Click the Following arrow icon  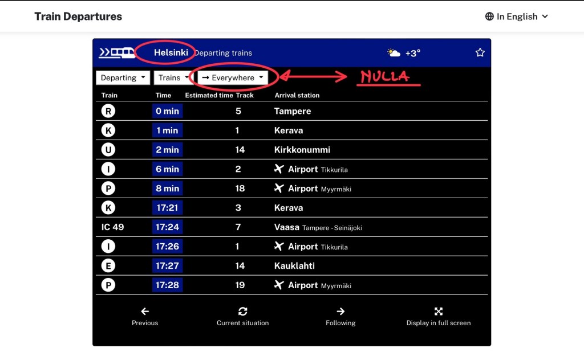(340, 312)
